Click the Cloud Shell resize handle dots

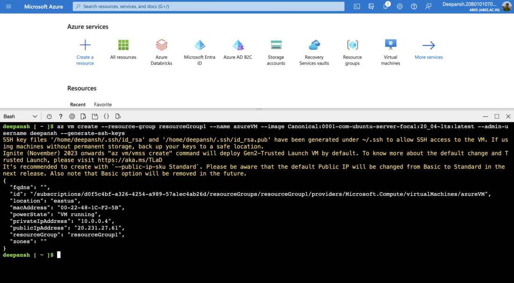(x=259, y=109)
